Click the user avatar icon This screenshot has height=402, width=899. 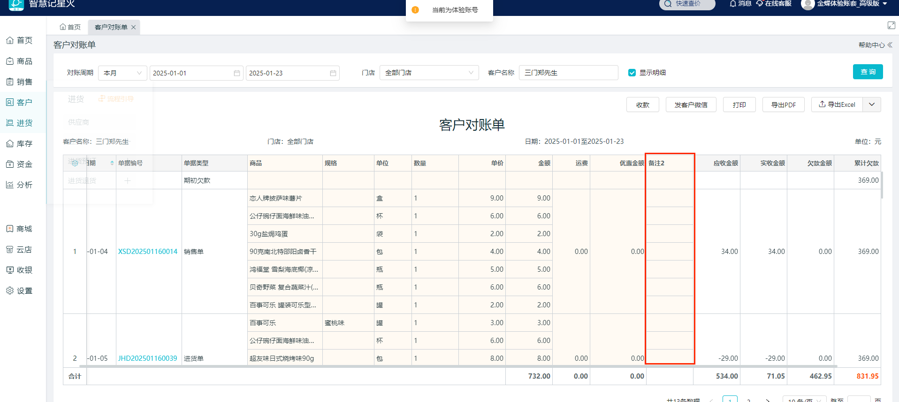808,4
